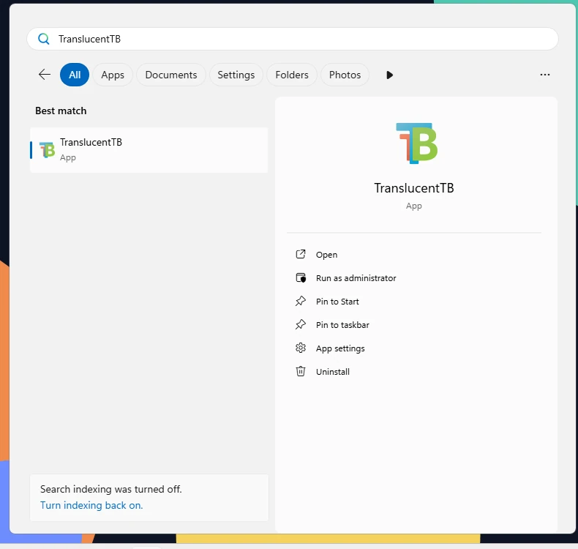Click the Open launch icon
The width and height of the screenshot is (578, 549).
pyautogui.click(x=301, y=255)
